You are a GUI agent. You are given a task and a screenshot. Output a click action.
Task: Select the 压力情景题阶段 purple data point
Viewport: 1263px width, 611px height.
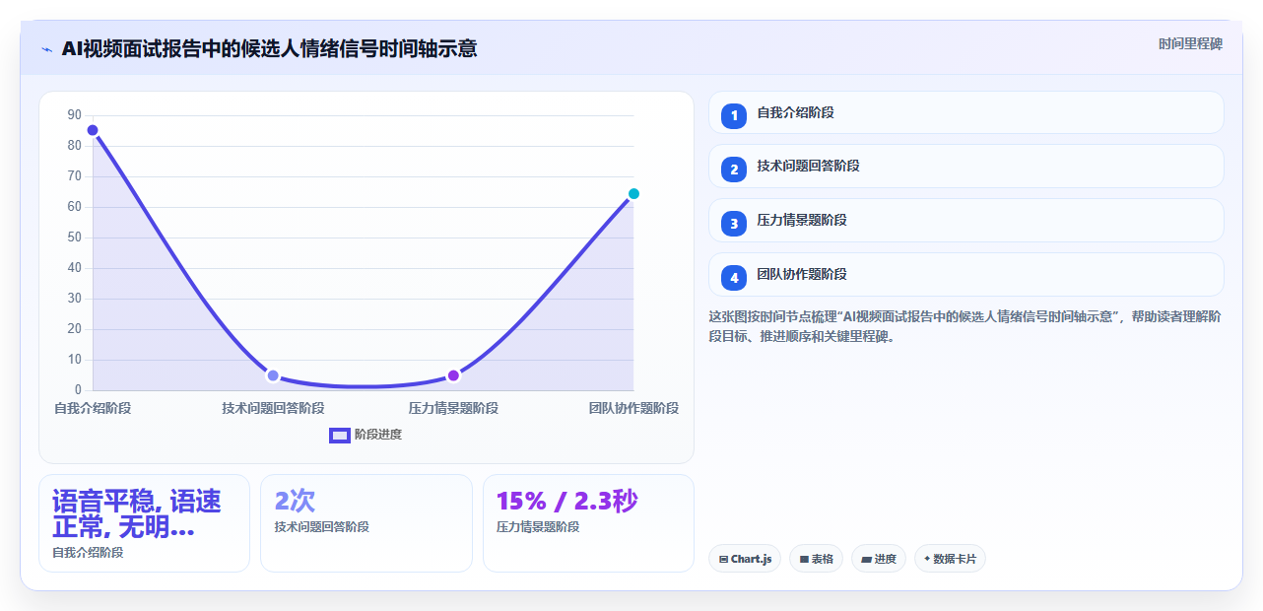pyautogui.click(x=453, y=375)
